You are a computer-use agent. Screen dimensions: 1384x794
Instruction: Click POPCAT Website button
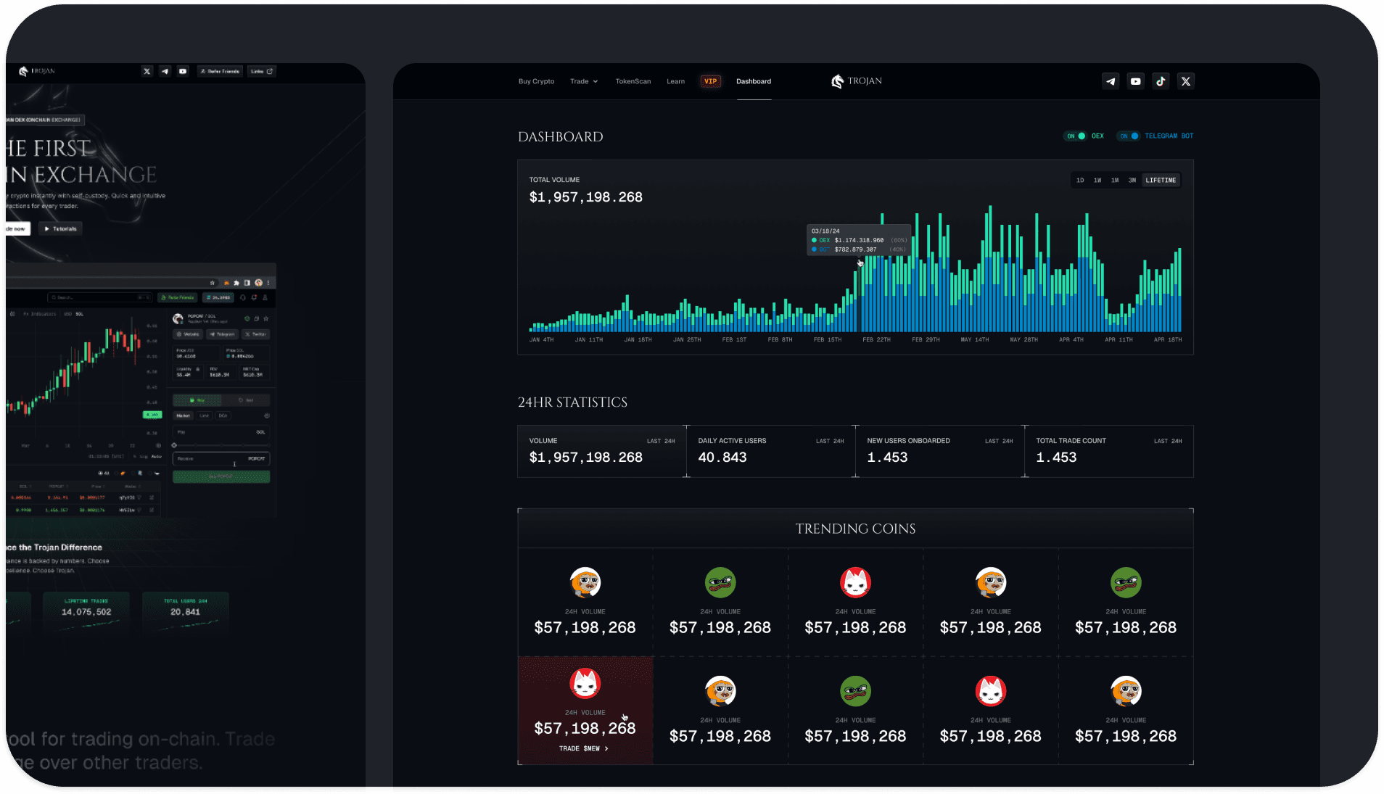pos(188,334)
